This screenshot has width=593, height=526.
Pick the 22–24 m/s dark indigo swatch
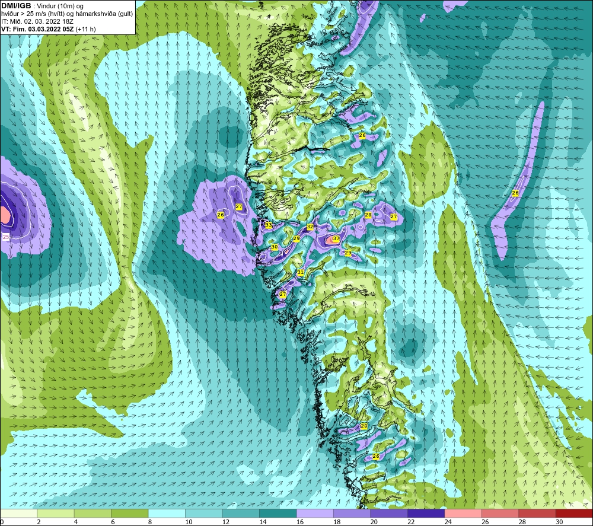click(426, 513)
